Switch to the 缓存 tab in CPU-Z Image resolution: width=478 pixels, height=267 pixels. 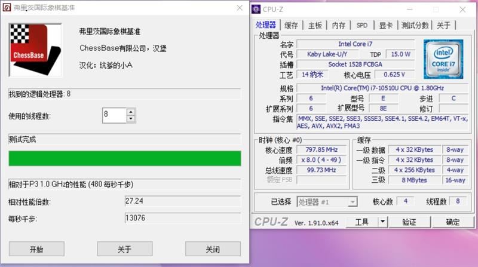click(291, 25)
